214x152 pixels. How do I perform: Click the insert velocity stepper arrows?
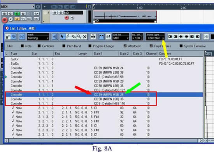(x=142, y=38)
